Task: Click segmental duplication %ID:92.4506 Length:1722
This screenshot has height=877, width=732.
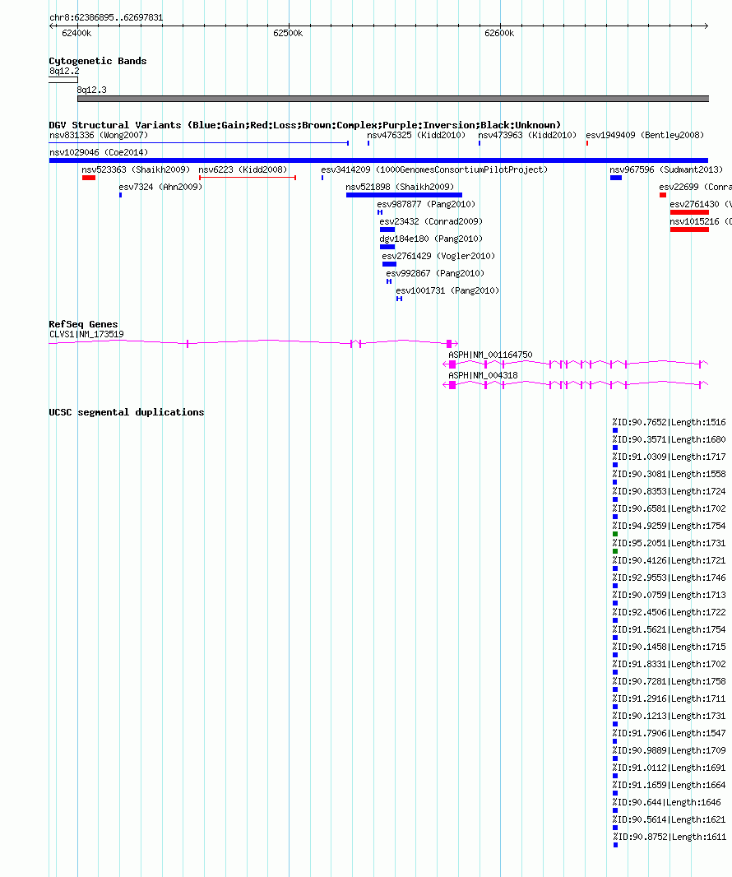Action: point(669,613)
